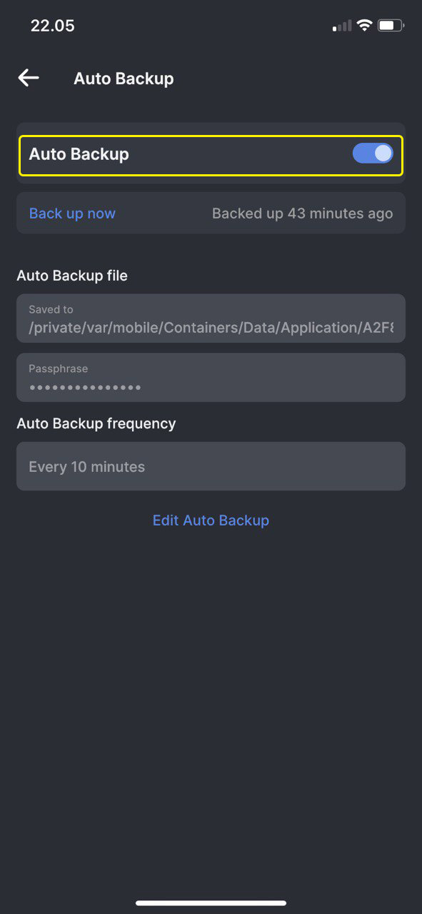Tap the Passphrase field

tap(211, 377)
